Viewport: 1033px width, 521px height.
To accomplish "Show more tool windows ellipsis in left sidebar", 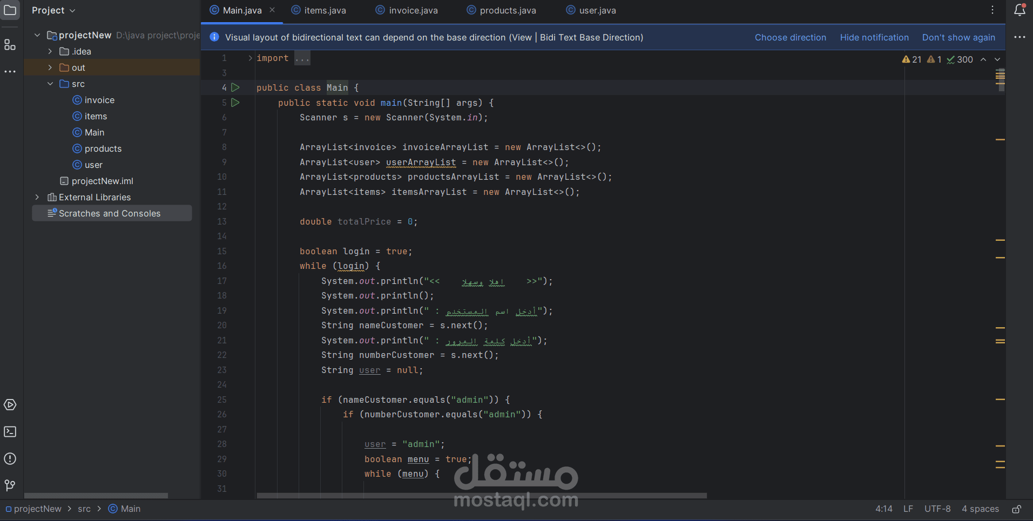I will point(10,71).
